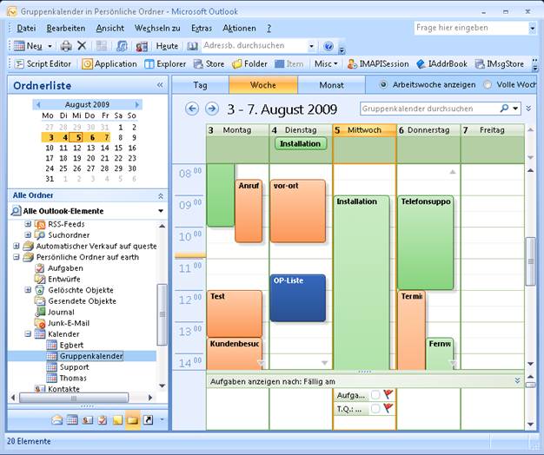Click the IMAPISession toolbar item

(x=378, y=64)
